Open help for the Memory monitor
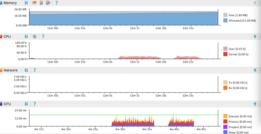 (x=56, y=3)
